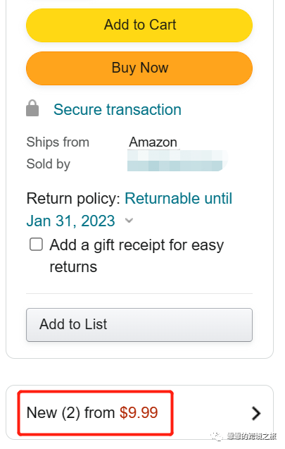Click the orange Buy Now button
This screenshot has width=285, height=449.
[x=139, y=68]
